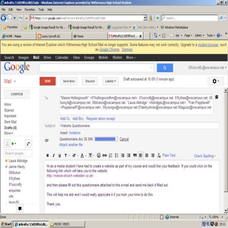This screenshot has height=228, width=228.
Task: Open the text highlight color dropdown
Action: click(x=91, y=155)
